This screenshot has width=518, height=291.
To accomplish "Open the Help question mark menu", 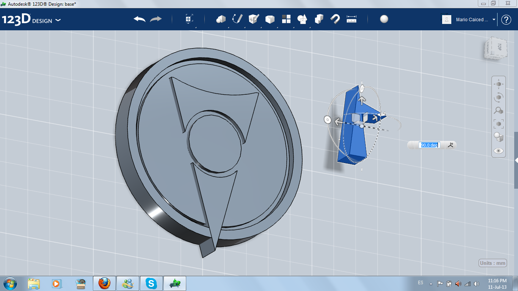I will pyautogui.click(x=506, y=20).
